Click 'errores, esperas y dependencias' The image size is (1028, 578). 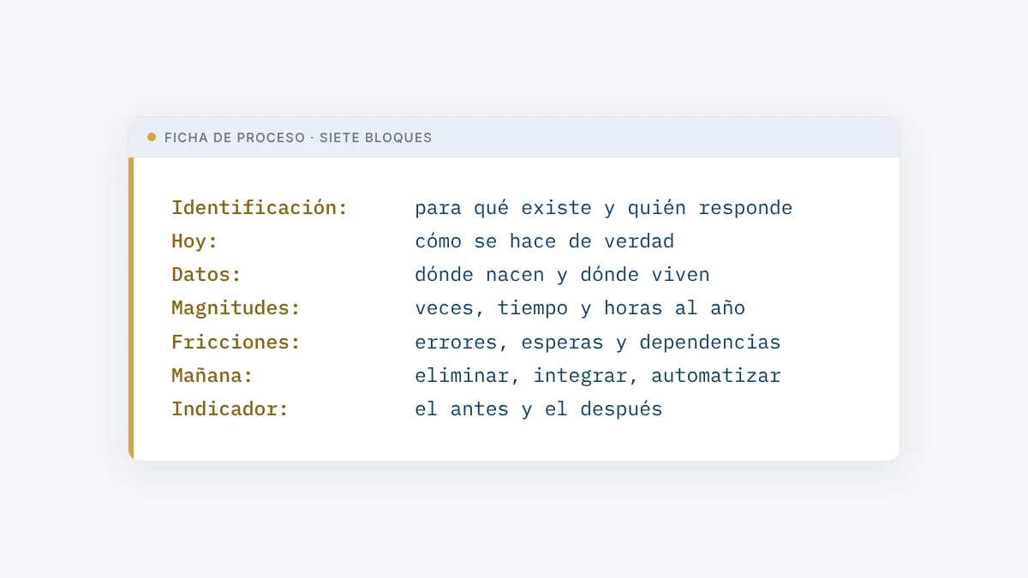[x=597, y=343]
